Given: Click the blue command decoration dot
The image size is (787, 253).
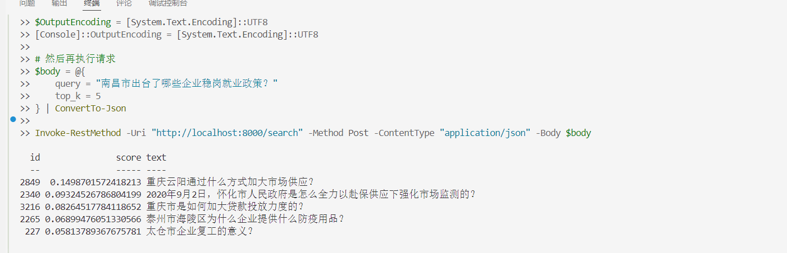Looking at the screenshot, I should coord(13,119).
